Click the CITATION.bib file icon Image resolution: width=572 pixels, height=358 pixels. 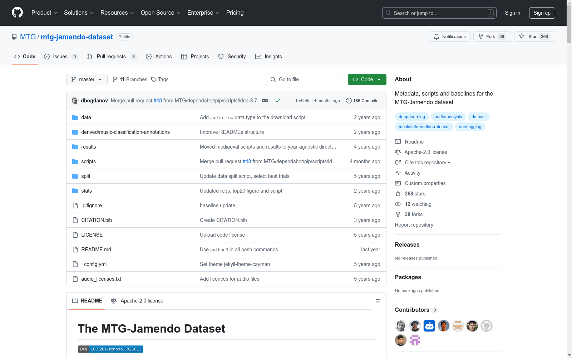coord(75,220)
